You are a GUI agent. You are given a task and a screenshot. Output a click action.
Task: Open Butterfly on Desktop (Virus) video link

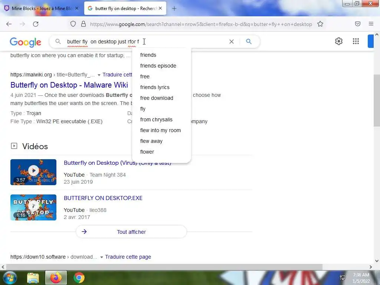118,163
